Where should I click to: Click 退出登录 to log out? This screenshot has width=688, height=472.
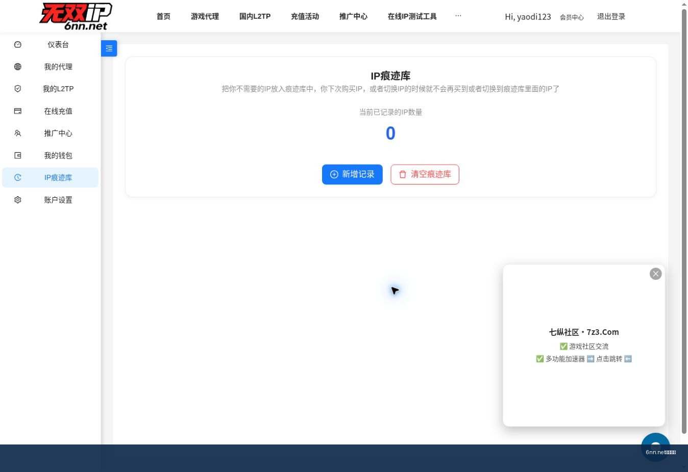pyautogui.click(x=611, y=16)
